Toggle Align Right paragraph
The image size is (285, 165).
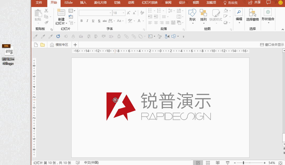click(x=162, y=22)
